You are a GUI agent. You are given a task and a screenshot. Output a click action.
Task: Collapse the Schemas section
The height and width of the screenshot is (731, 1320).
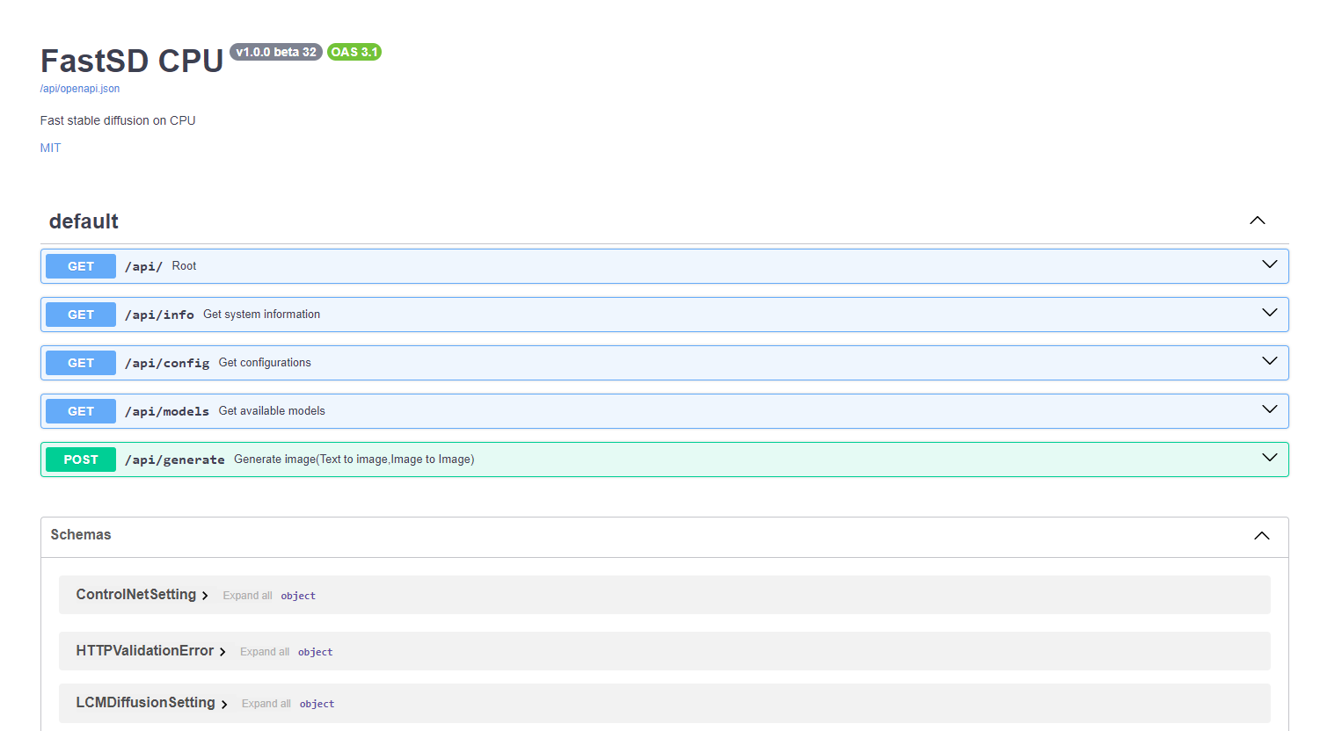point(1261,535)
